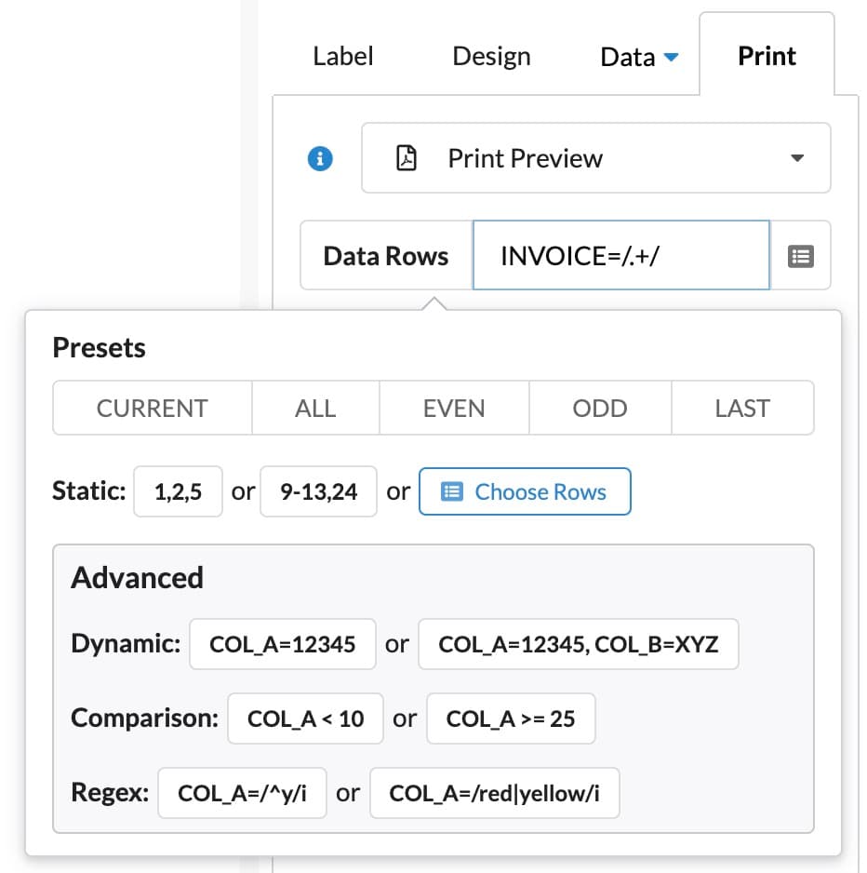Select the ALL rows preset
This screenshot has height=873, width=867.
[x=315, y=408]
